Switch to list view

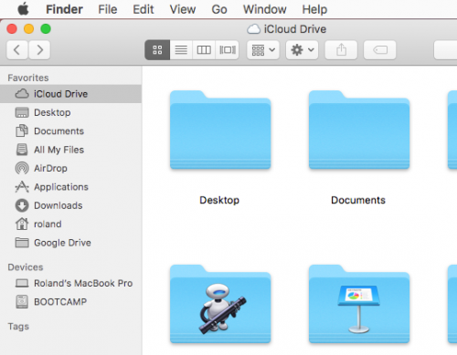point(181,50)
